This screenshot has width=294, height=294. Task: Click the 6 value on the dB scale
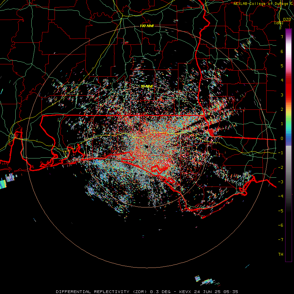[x=282, y=51]
